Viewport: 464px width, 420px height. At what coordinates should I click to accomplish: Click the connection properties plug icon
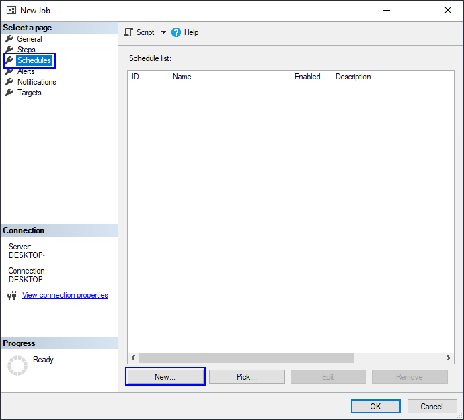pyautogui.click(x=12, y=295)
